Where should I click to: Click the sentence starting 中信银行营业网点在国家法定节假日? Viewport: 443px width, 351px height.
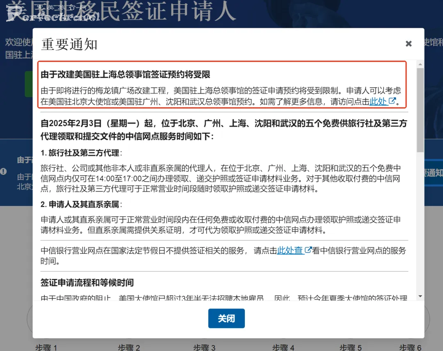[x=223, y=256]
